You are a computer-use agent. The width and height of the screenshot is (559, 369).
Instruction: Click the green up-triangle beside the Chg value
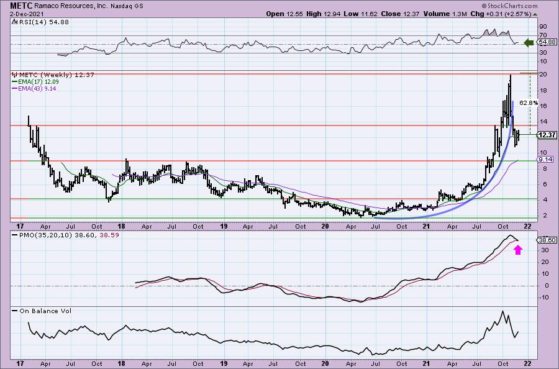(x=535, y=14)
